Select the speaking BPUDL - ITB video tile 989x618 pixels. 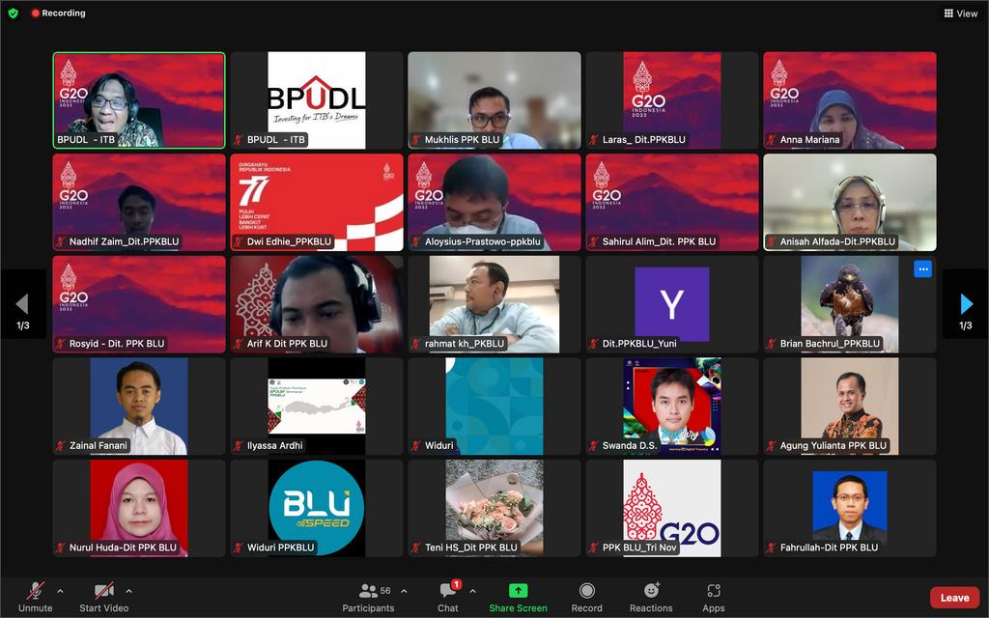coord(139,100)
